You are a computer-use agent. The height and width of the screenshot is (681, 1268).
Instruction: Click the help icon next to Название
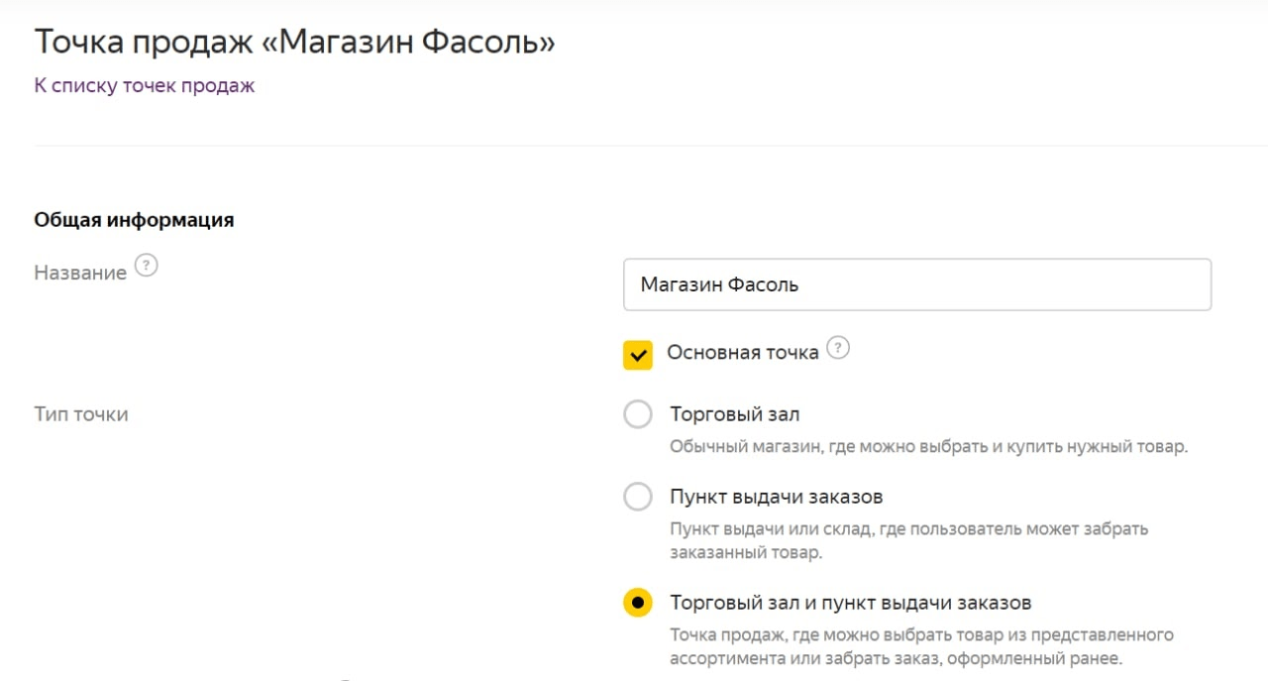tap(147, 266)
